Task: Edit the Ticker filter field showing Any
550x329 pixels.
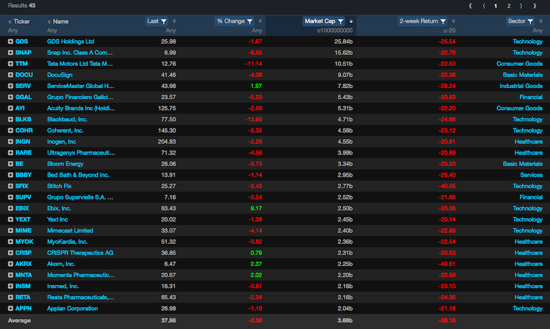Action: (x=13, y=31)
